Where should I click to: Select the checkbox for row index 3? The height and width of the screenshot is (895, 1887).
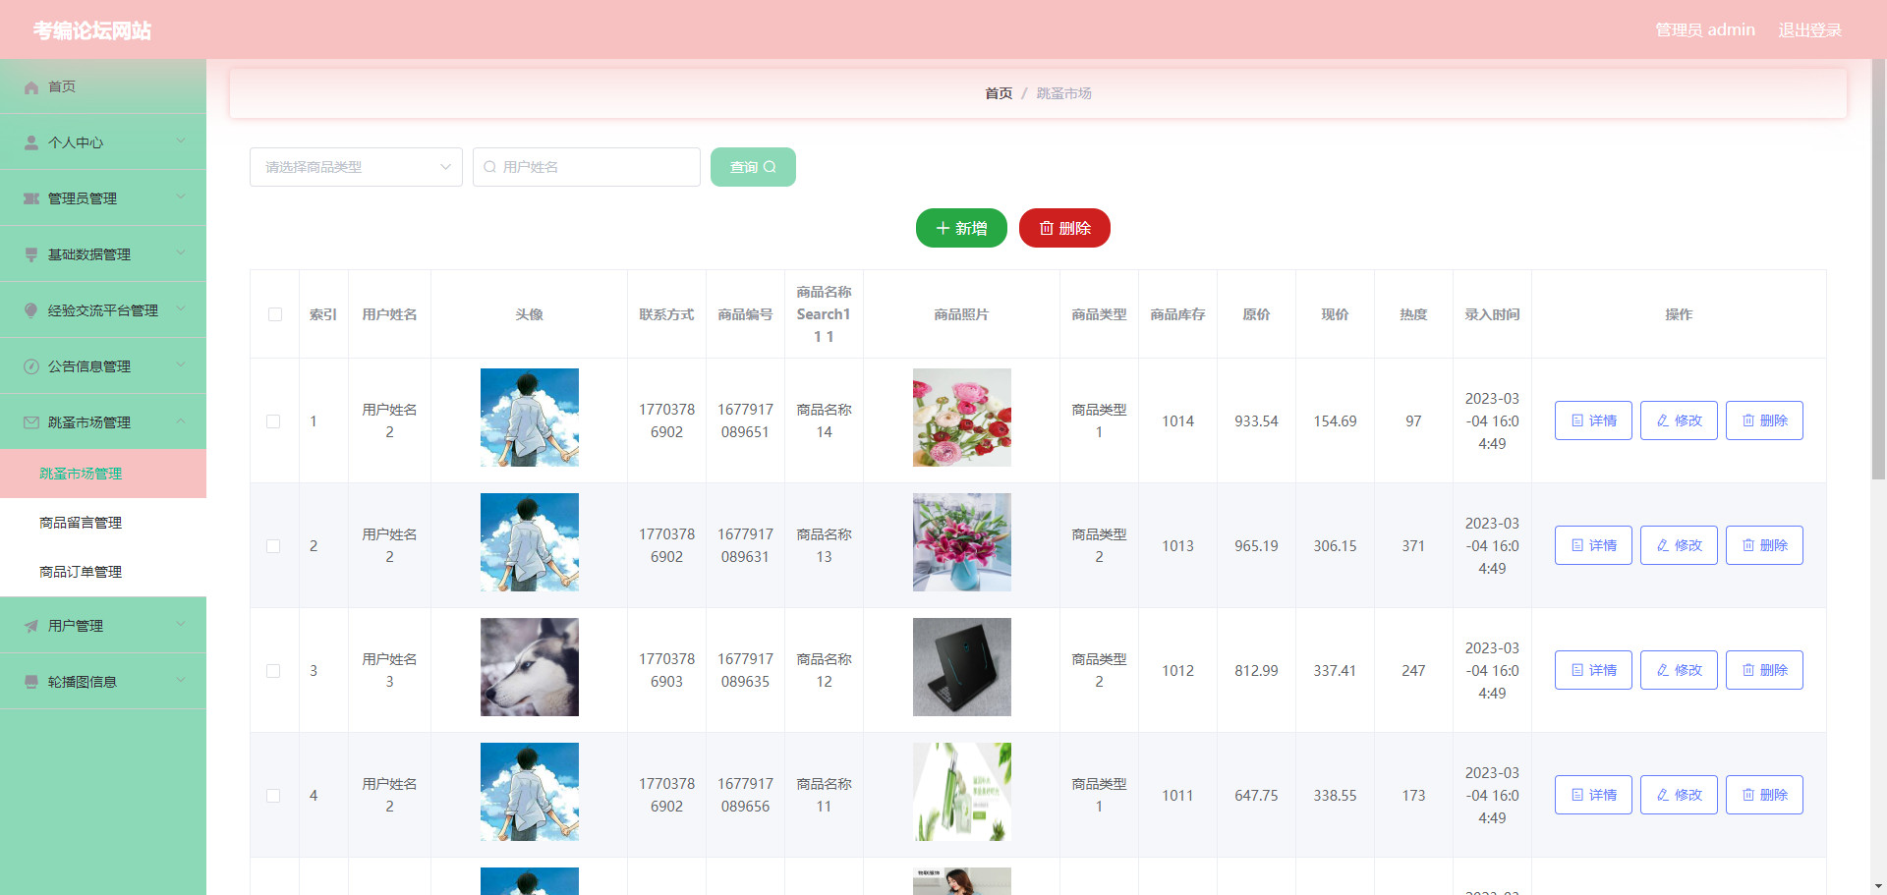pyautogui.click(x=273, y=671)
